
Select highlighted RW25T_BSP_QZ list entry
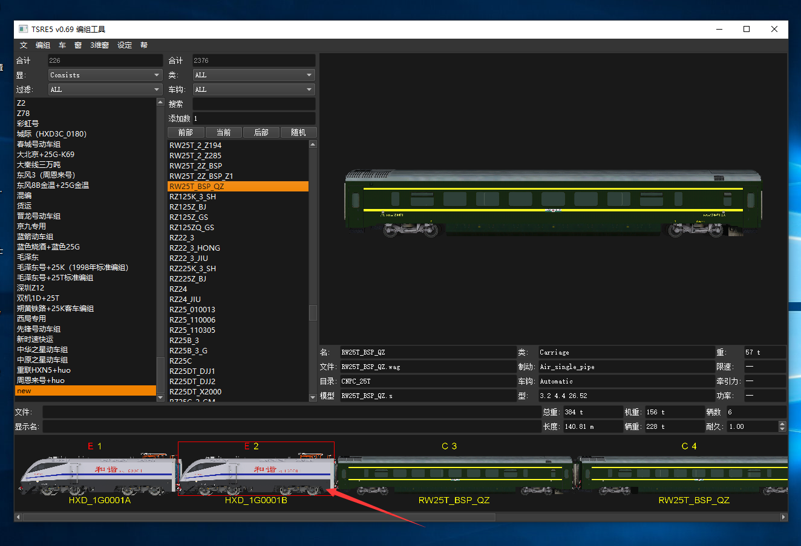(238, 187)
